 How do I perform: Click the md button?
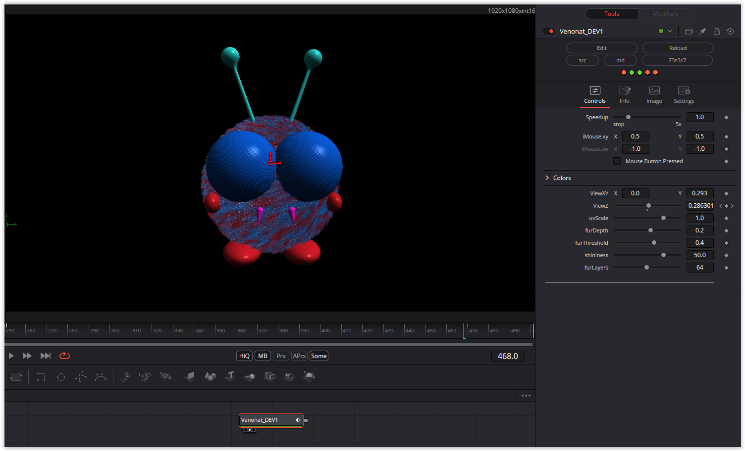(620, 60)
